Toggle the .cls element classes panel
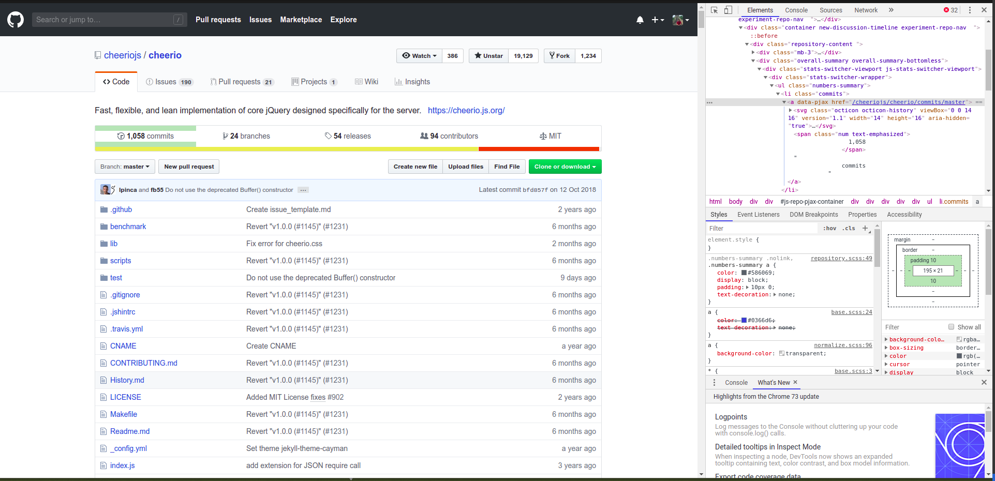The image size is (995, 481). [849, 228]
